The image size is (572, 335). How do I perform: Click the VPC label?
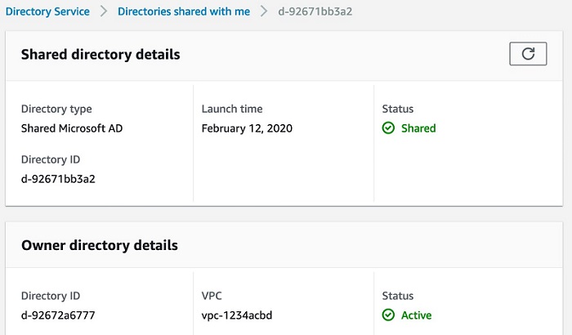coord(212,296)
